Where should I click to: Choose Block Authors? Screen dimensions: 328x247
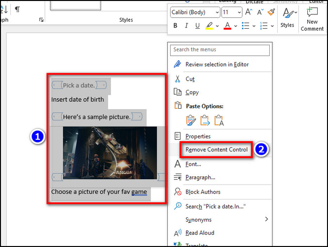[x=220, y=192]
